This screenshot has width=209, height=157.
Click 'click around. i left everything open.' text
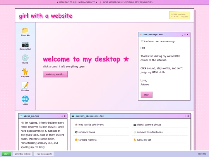pyautogui.click(x=64, y=67)
